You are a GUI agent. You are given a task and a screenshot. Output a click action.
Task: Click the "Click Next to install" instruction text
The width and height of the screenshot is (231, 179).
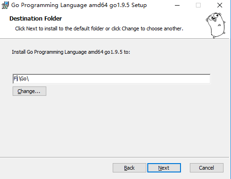point(99,29)
